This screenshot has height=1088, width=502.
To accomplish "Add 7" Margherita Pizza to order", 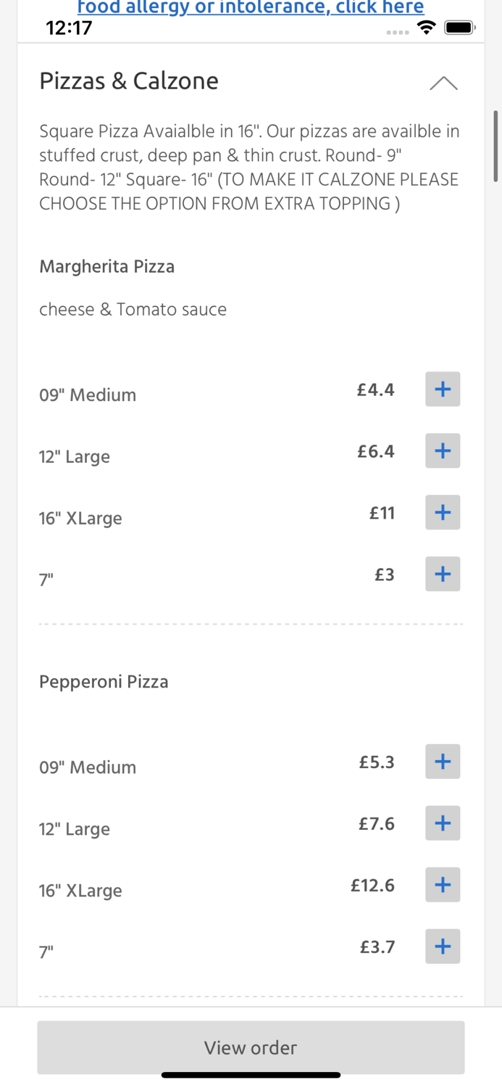I will point(442,574).
